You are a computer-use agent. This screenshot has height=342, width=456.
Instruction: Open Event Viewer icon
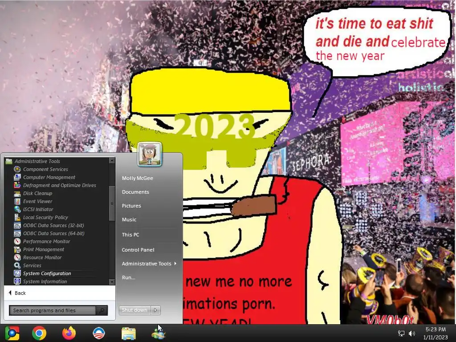(x=17, y=201)
